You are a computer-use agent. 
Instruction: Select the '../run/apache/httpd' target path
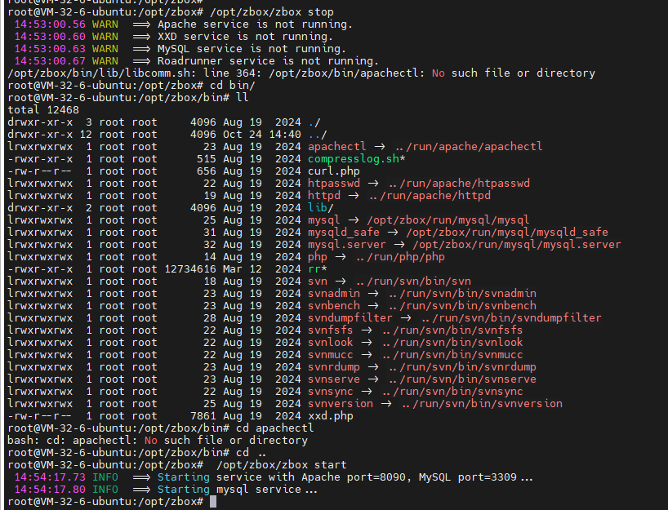tap(430, 196)
